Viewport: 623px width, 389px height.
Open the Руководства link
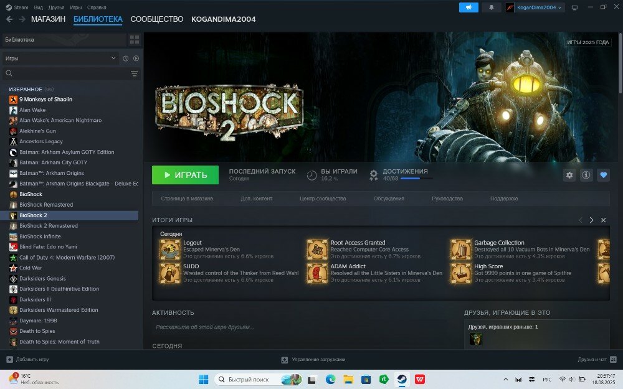pos(447,199)
